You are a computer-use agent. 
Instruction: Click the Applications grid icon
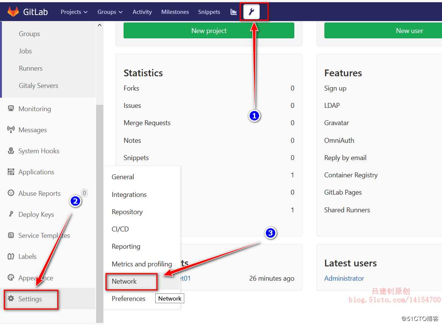point(11,172)
